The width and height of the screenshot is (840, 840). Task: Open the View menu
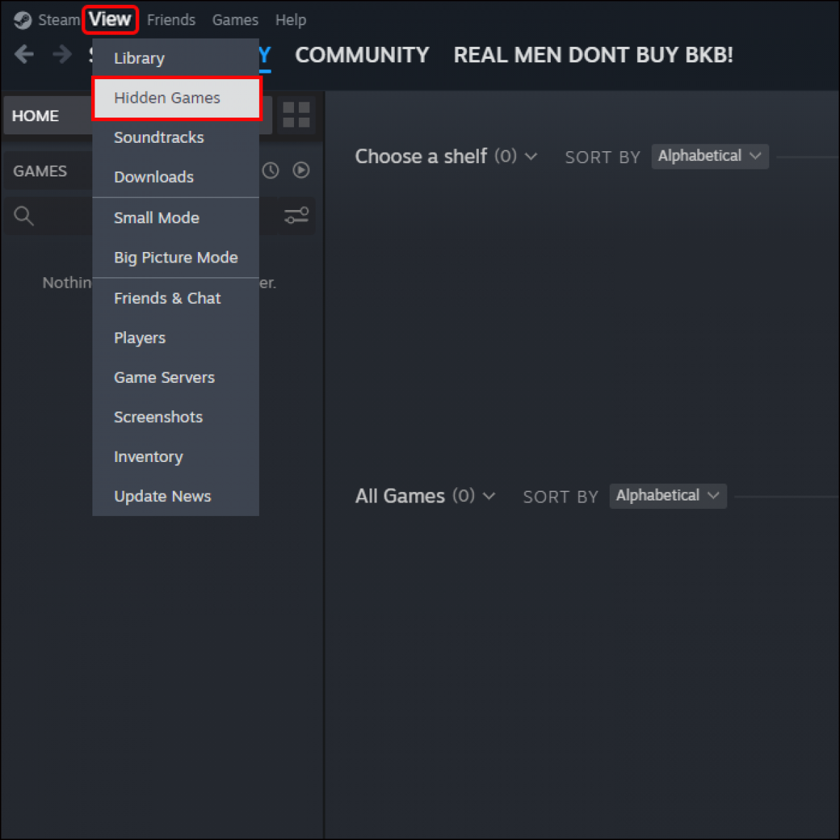(110, 20)
